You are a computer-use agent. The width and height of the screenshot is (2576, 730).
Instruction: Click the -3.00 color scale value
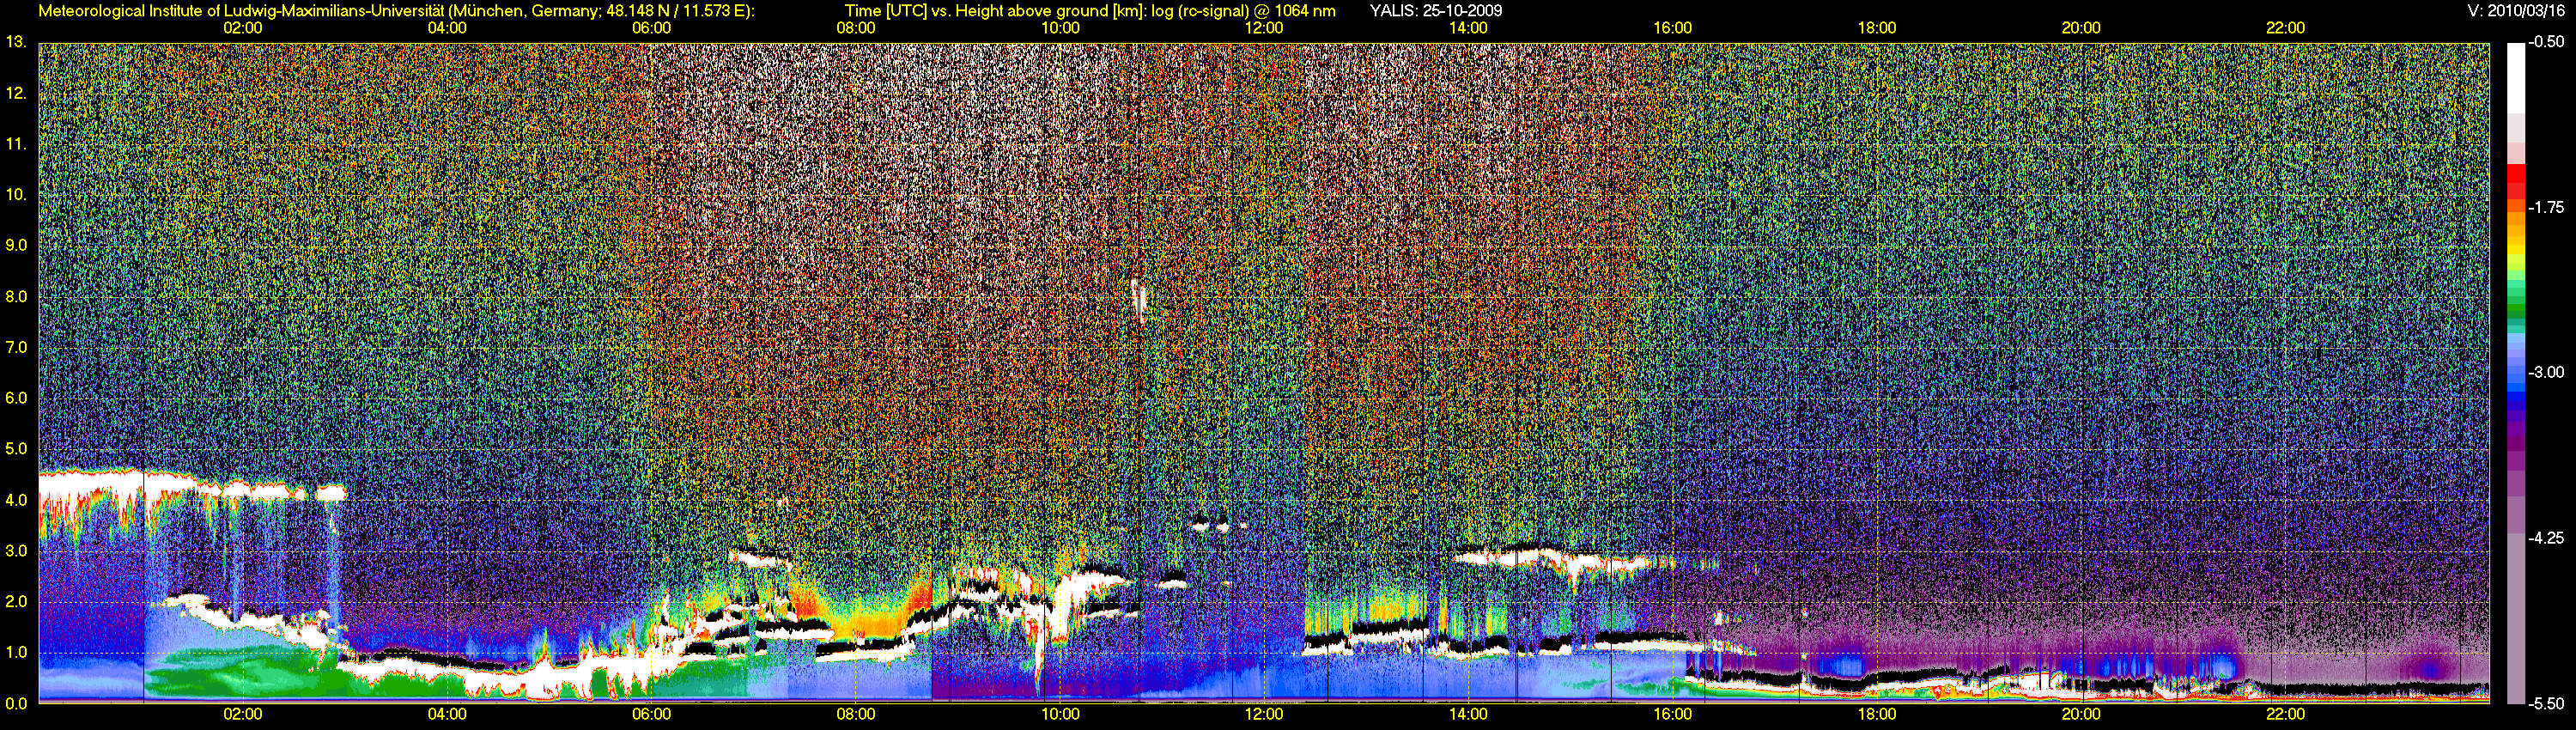(x=2546, y=372)
